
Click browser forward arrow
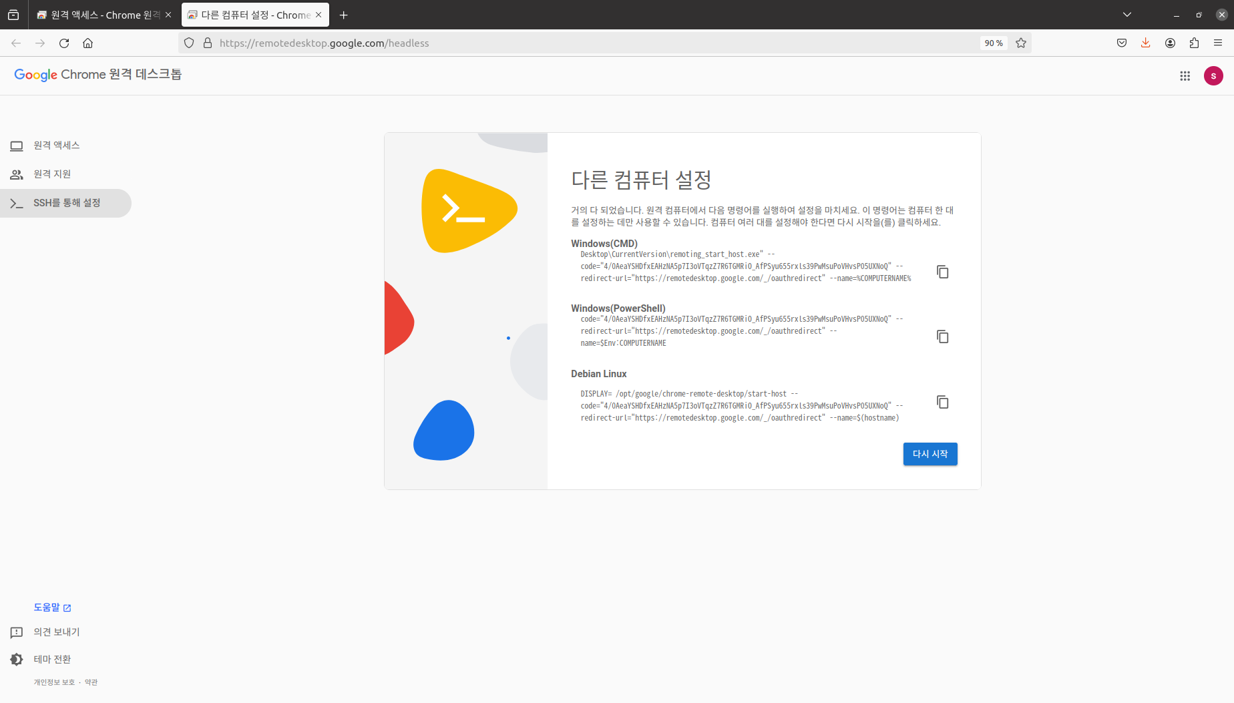(x=40, y=43)
